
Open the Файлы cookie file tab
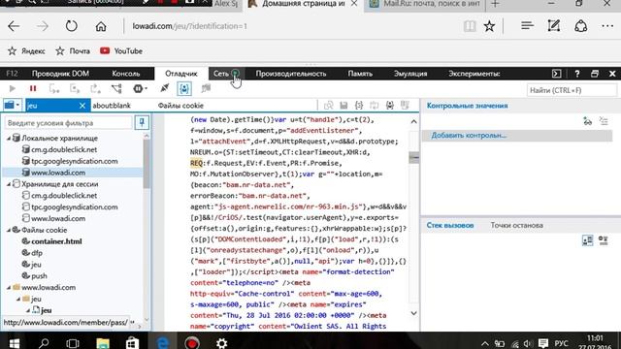pyautogui.click(x=180, y=106)
